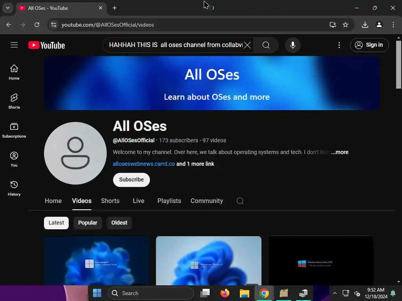Open a new browser tab
This screenshot has width=402, height=301.
(115, 8)
